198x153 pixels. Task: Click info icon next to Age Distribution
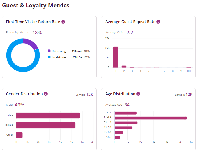click(138, 94)
